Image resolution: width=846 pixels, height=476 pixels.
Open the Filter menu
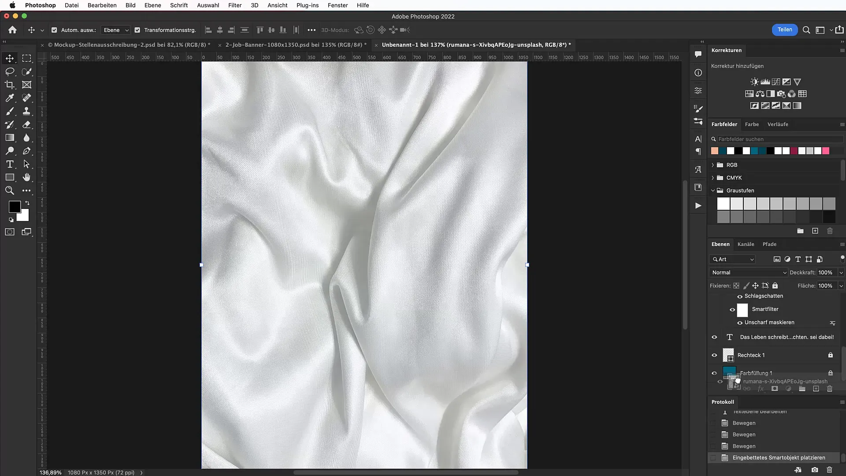pyautogui.click(x=235, y=5)
